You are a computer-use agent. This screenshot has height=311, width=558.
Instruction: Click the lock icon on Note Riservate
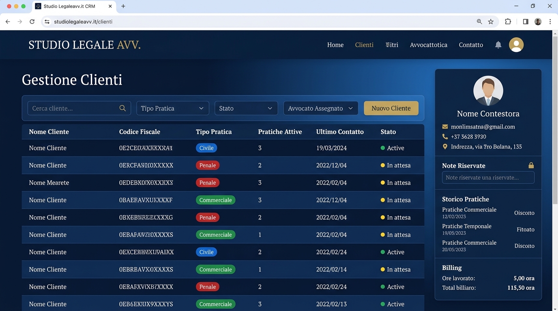(x=531, y=165)
